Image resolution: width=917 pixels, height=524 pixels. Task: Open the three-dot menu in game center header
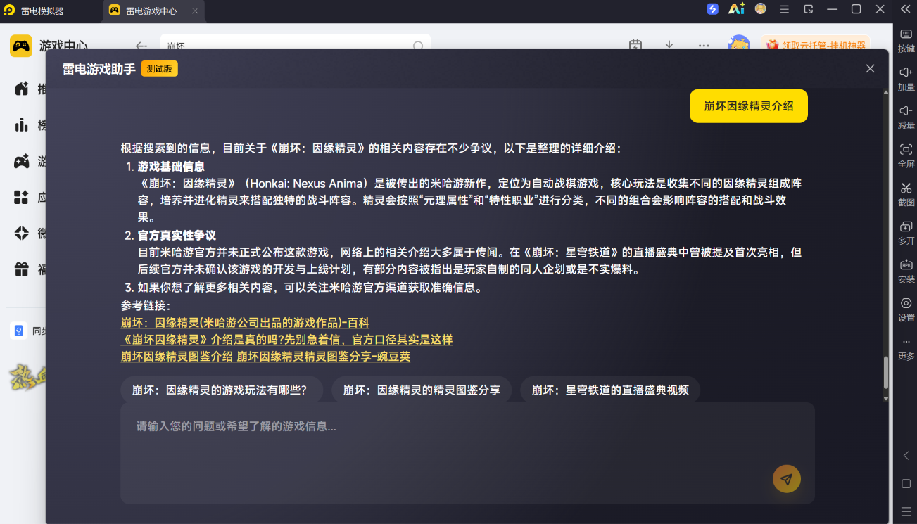tap(704, 46)
